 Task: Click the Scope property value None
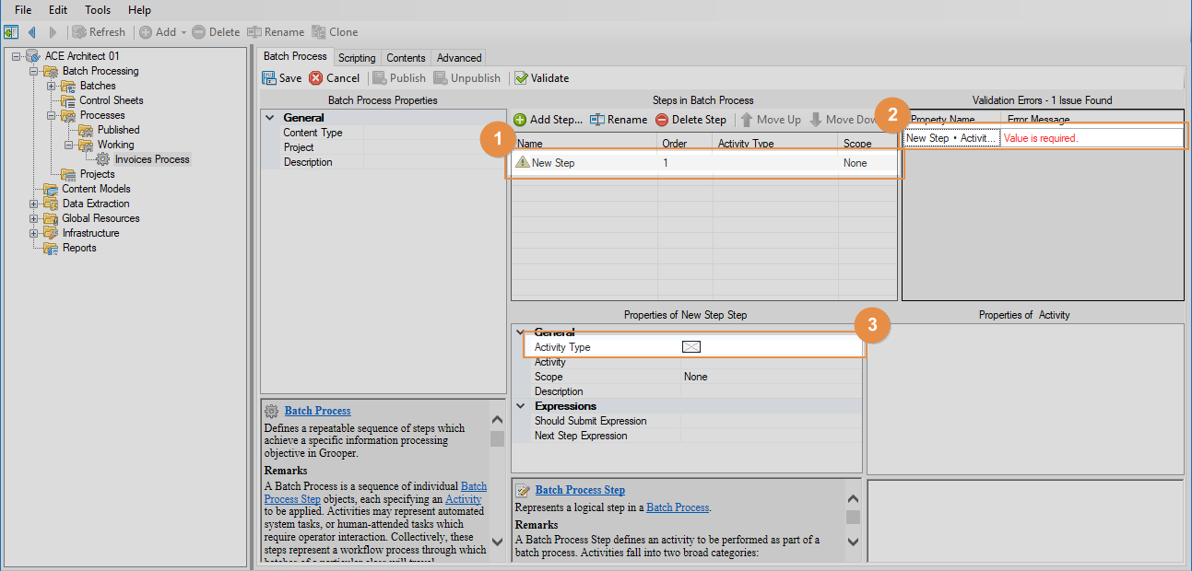pos(771,377)
